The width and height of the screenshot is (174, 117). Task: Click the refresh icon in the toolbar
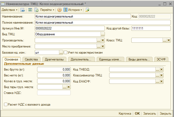click(x=30, y=10)
